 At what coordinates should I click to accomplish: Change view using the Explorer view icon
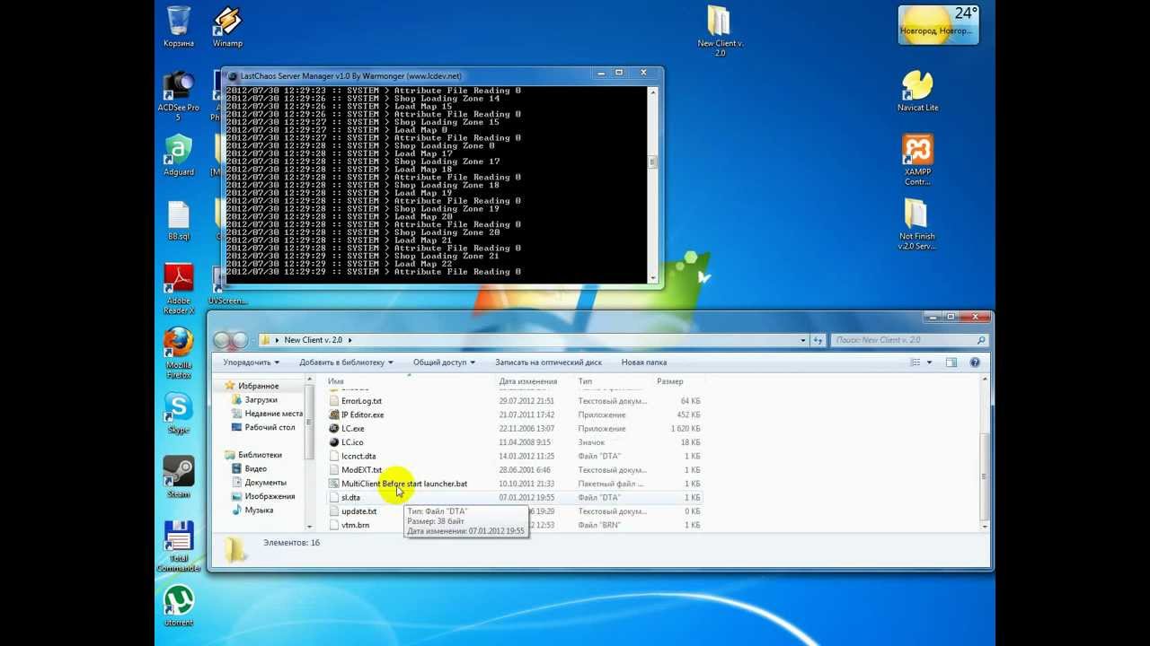pos(916,362)
